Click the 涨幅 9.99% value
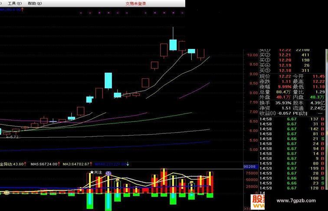Image resolution: width=328 pixels, height=211 pixels. (x=285, y=87)
